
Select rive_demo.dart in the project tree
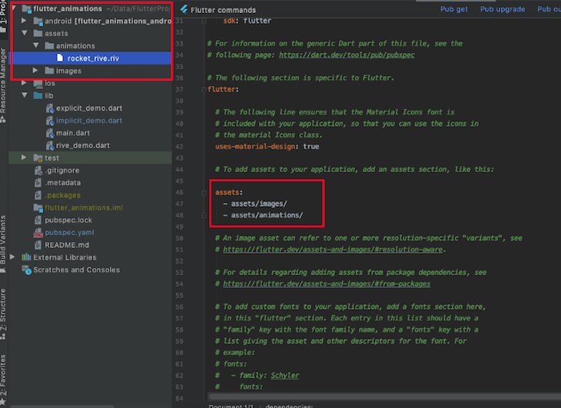coord(82,145)
